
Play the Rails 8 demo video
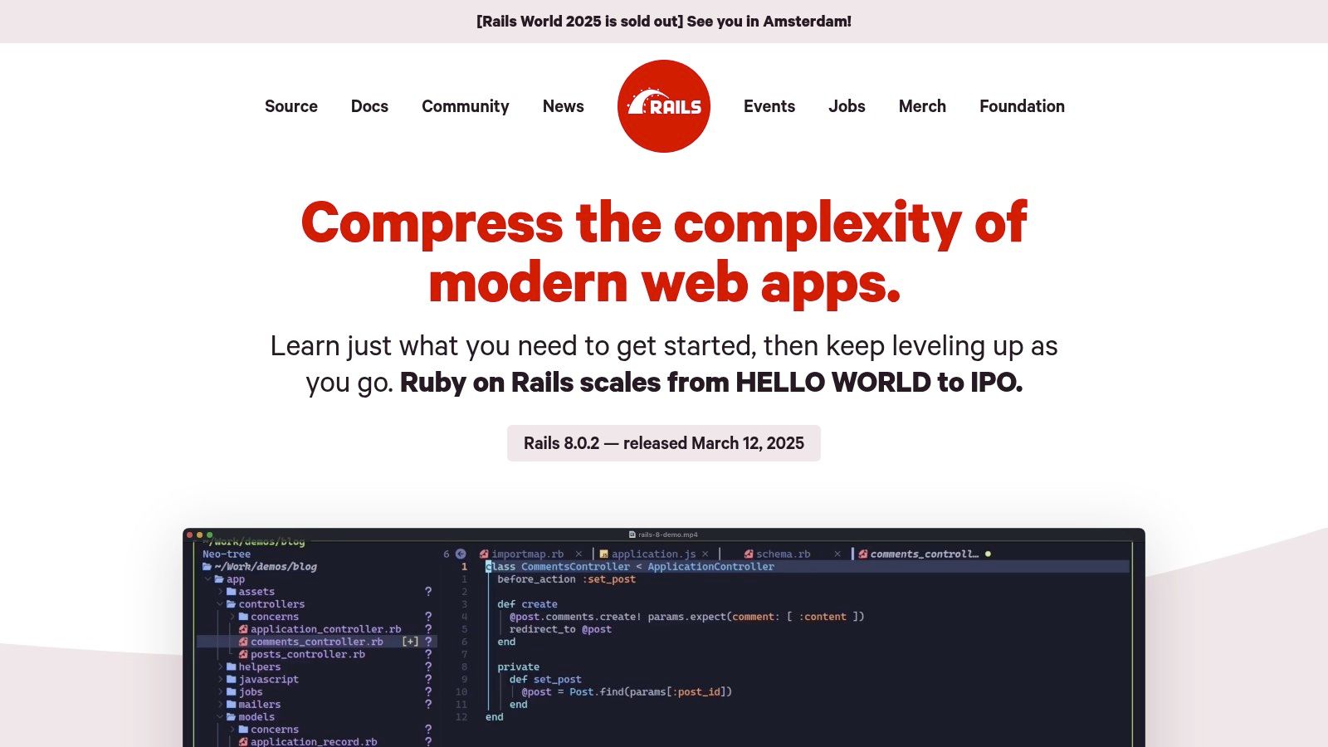(x=664, y=637)
